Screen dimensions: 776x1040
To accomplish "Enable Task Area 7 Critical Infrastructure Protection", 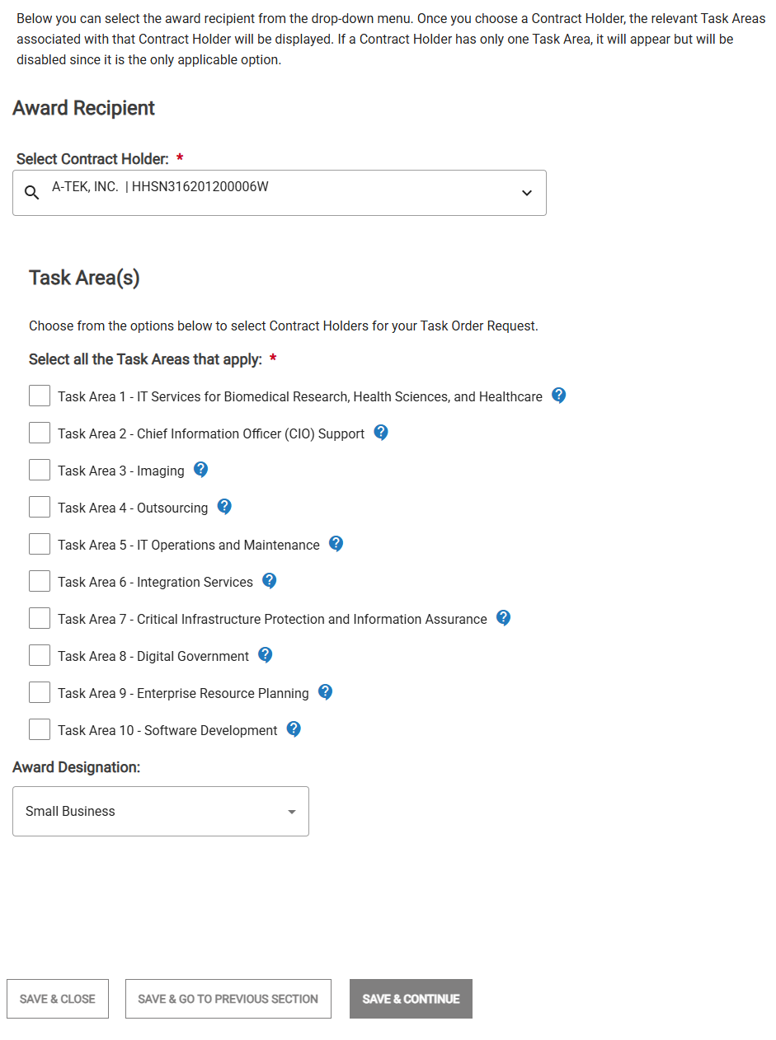I will pyautogui.click(x=39, y=618).
